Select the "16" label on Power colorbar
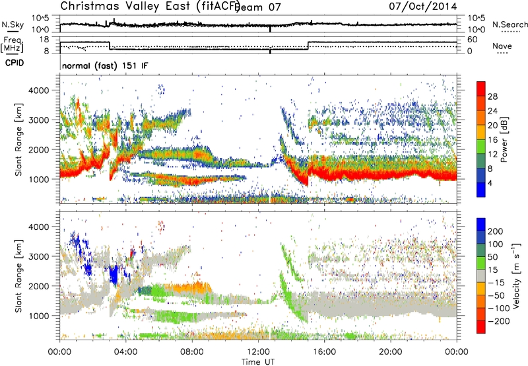528x366 pixels. tap(492, 140)
